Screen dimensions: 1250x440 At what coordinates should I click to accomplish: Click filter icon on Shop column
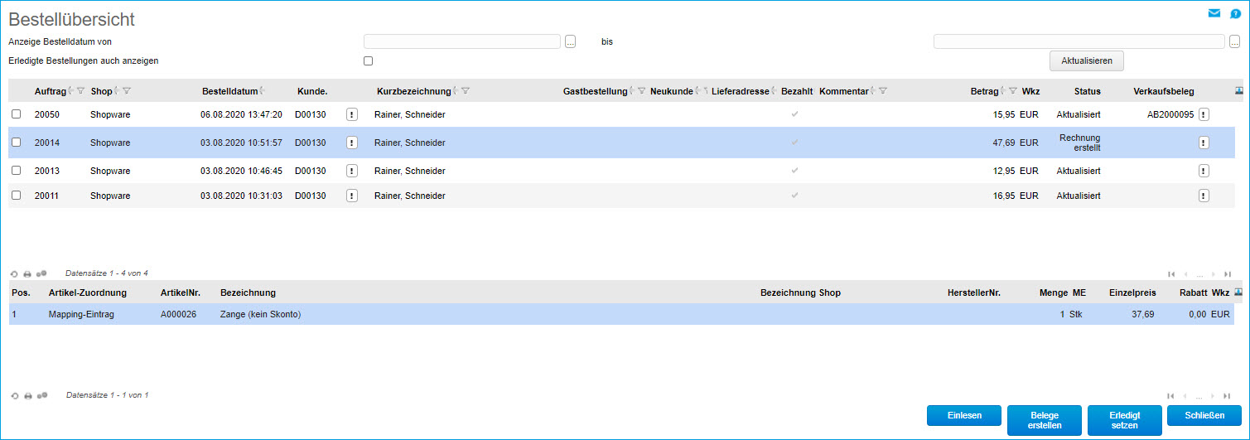[x=127, y=91]
